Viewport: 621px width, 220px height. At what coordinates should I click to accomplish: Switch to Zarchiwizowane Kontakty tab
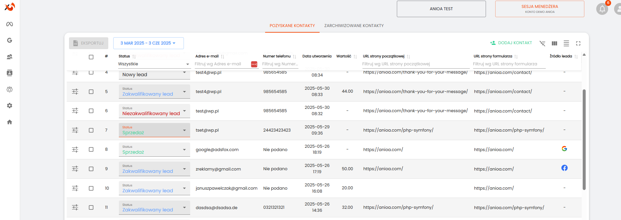(354, 26)
